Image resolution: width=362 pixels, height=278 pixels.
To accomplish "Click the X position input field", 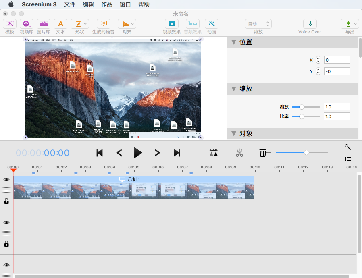I will coord(337,60).
